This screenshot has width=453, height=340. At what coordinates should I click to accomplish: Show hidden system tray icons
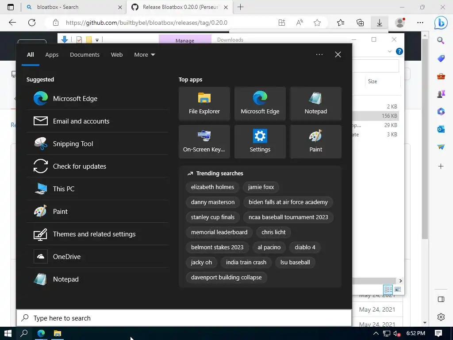pyautogui.click(x=376, y=333)
